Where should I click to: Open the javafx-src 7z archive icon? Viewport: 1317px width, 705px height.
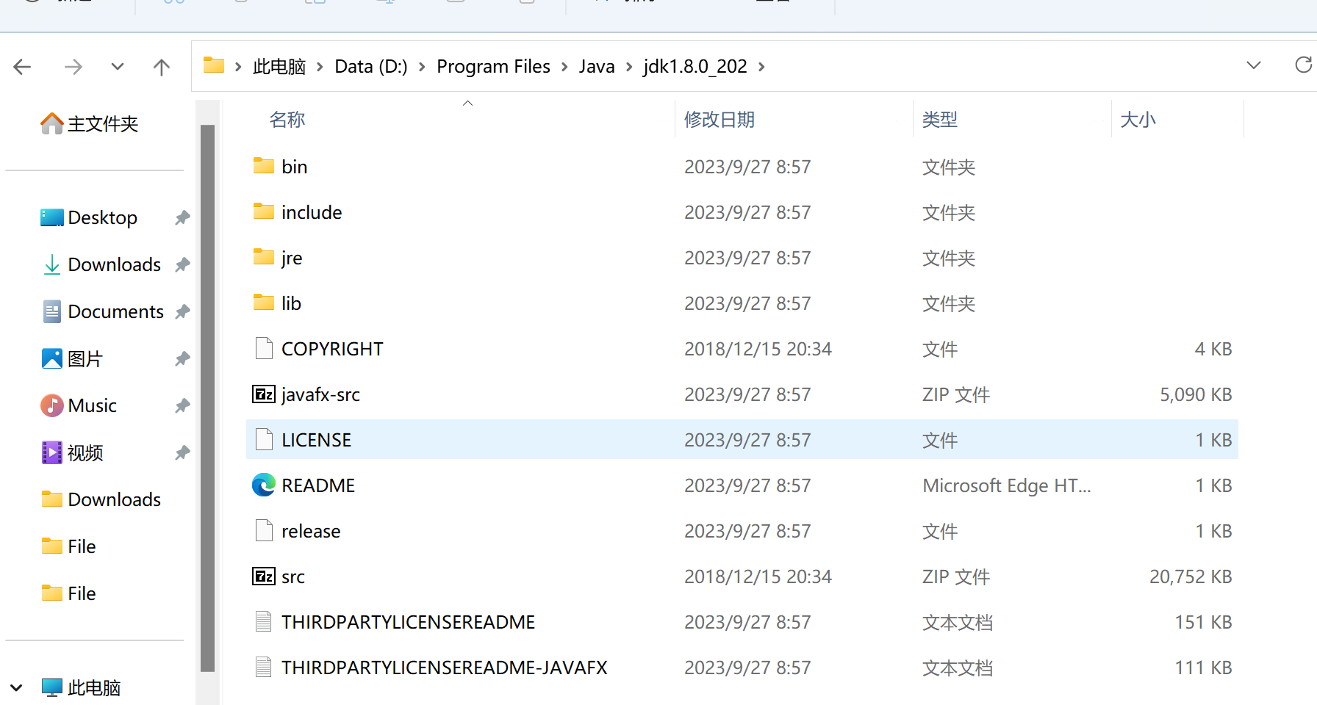[x=264, y=394]
